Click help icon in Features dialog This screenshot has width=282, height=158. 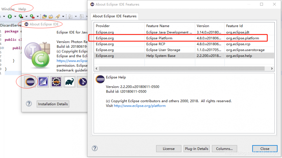[x=95, y=148]
